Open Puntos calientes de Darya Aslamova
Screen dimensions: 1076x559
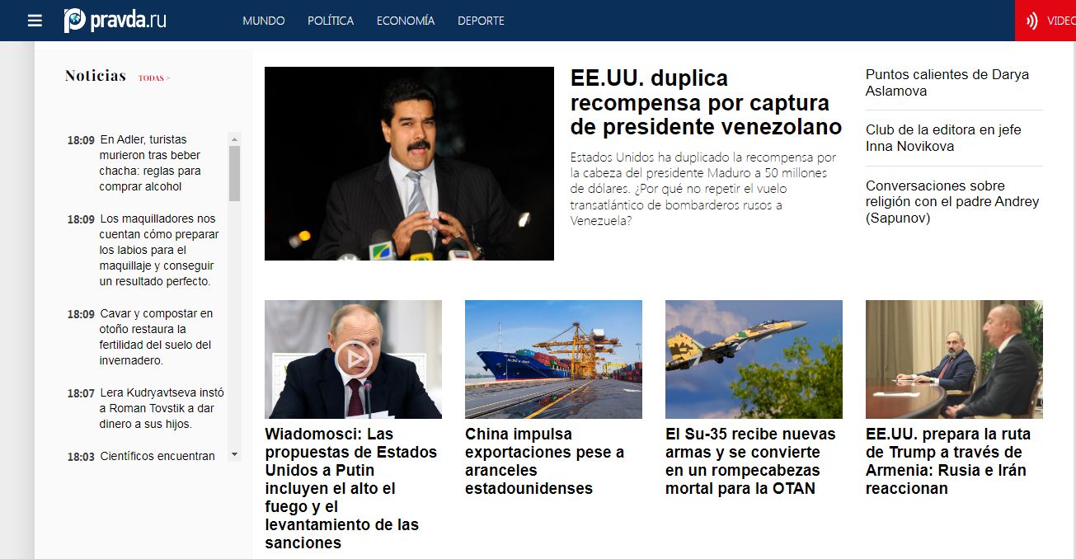coord(947,82)
